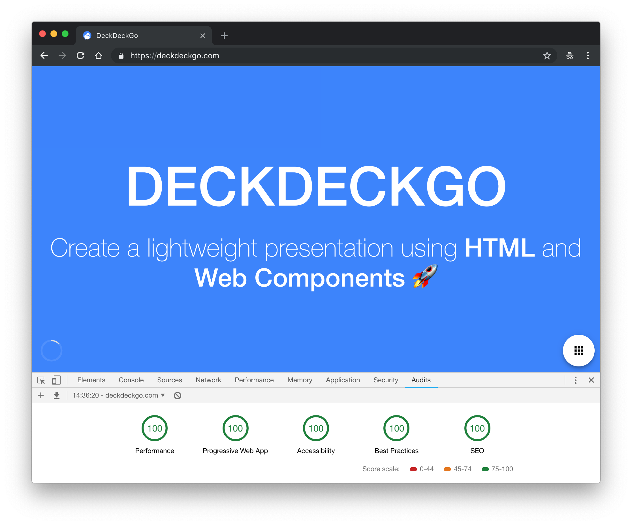Close the DevTools panel
The height and width of the screenshot is (525, 632).
pos(591,380)
